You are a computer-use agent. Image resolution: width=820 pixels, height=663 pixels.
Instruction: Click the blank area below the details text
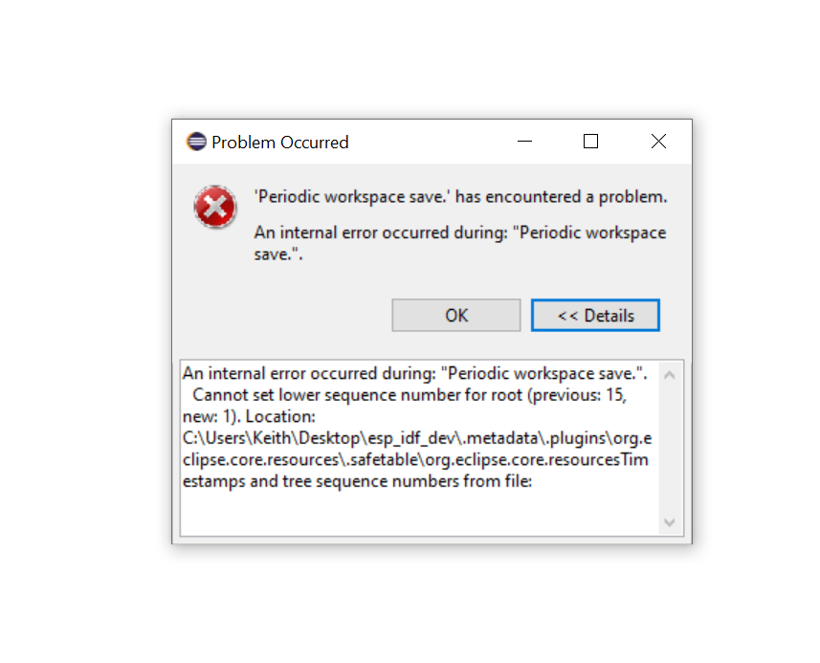pyautogui.click(x=418, y=514)
